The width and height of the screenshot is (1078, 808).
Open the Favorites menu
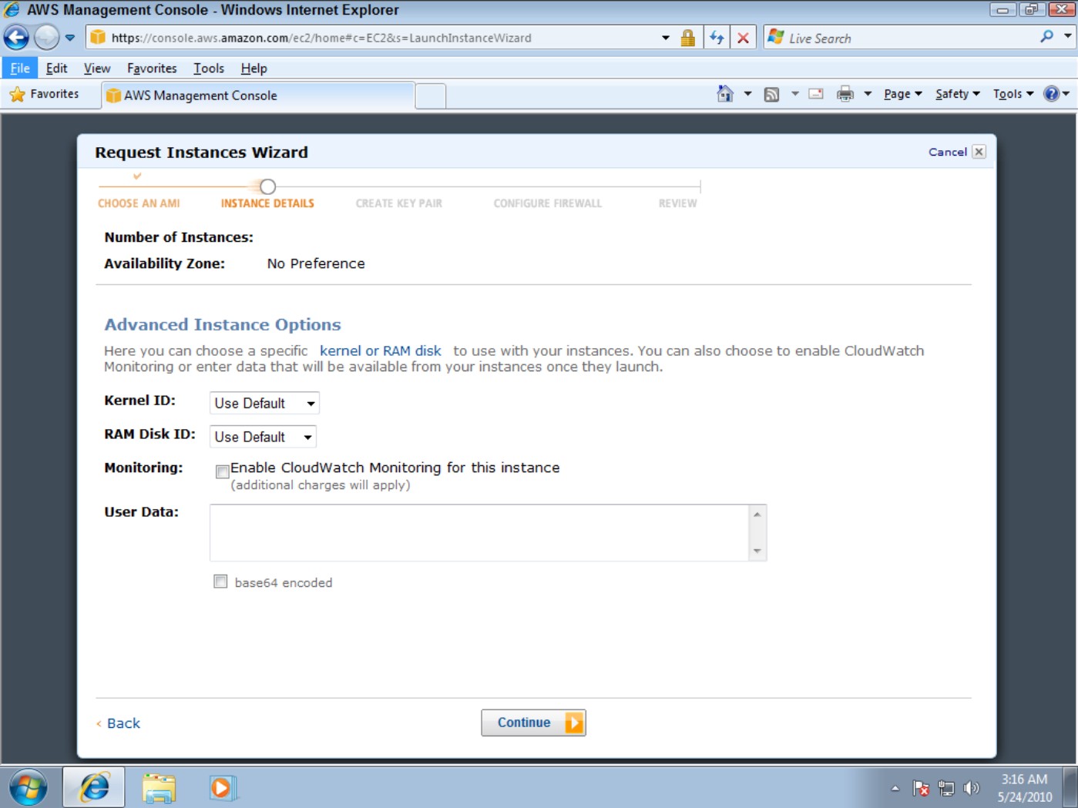(x=152, y=69)
